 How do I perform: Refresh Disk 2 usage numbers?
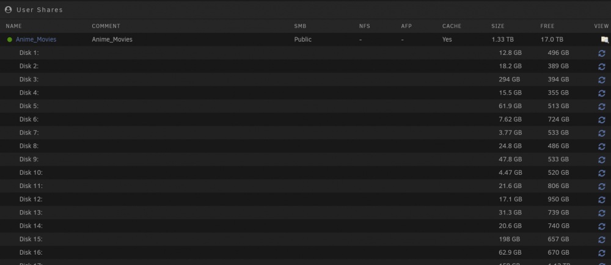[x=602, y=67]
